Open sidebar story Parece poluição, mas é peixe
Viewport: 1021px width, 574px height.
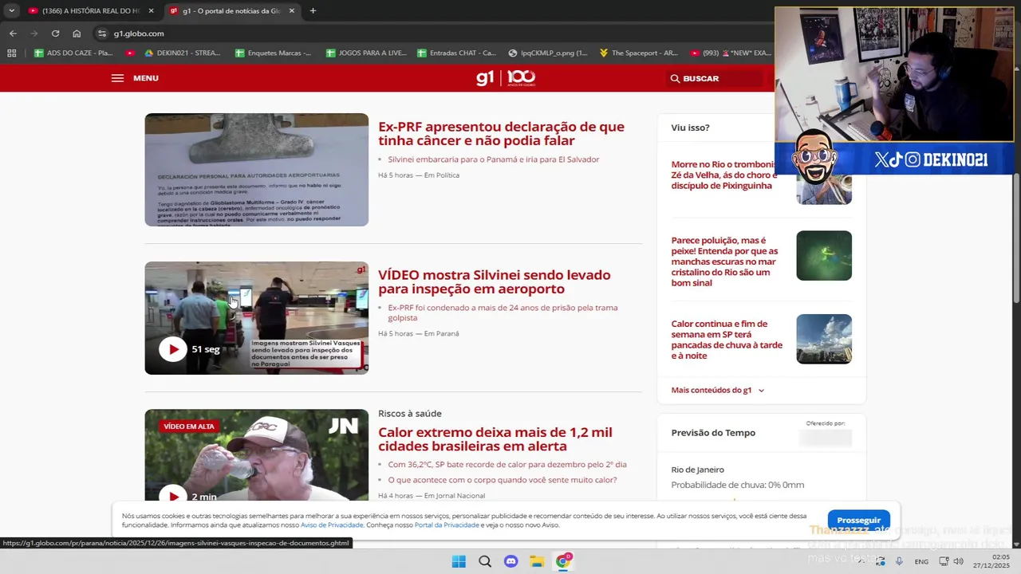pos(724,261)
